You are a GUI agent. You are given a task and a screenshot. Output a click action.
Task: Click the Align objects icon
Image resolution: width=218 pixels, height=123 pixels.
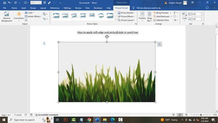tap(175, 13)
